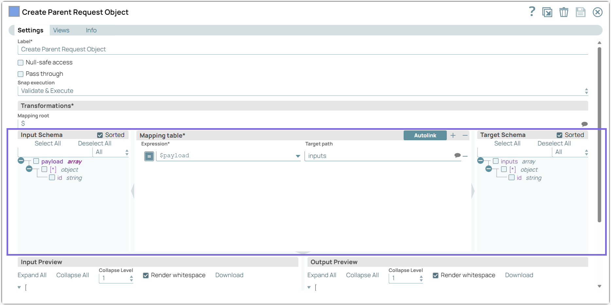
Task: Click Select All in Input Schema
Action: pyautogui.click(x=48, y=144)
